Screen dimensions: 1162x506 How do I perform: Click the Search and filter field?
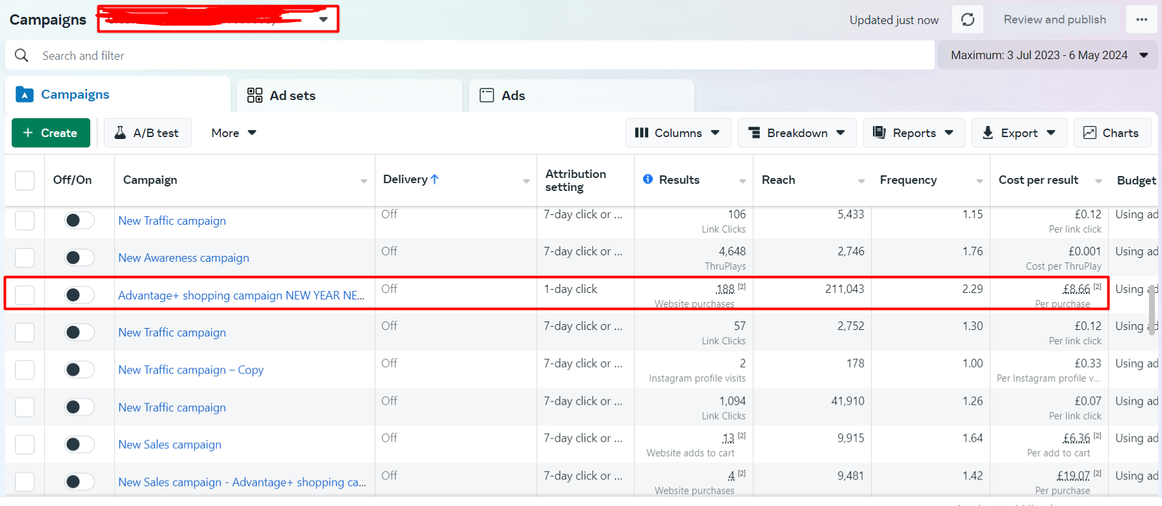tap(455, 55)
